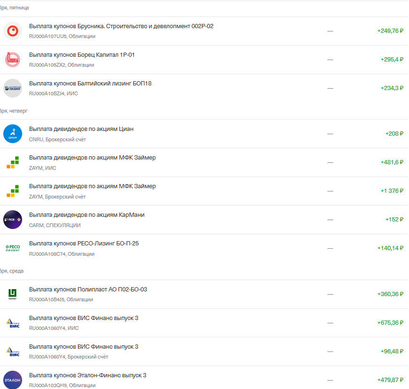This screenshot has height=389, width=409.
Task: Open Выплата купонов РЕСО-Лизинг БО-П-25
Action: [x=84, y=244]
